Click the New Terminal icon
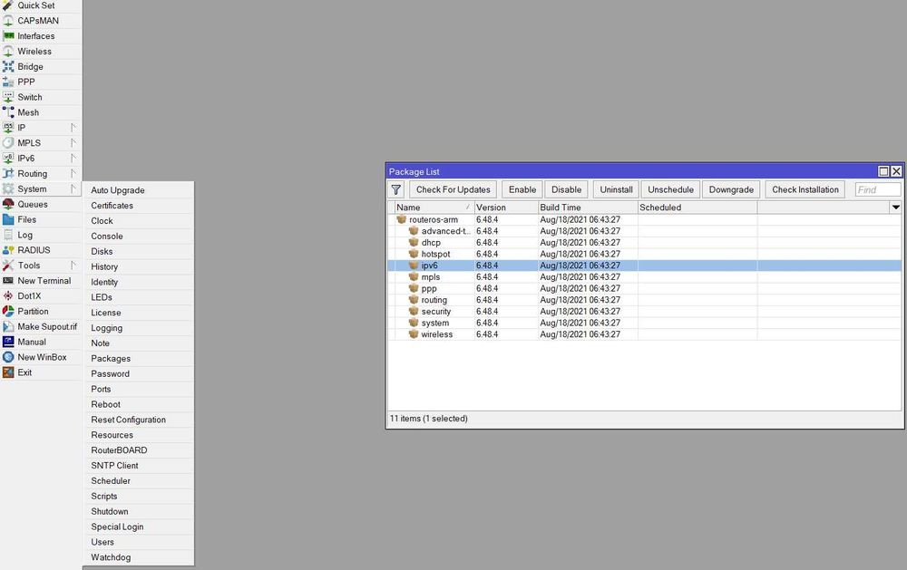Screen dimensions: 907x570 tap(8, 280)
